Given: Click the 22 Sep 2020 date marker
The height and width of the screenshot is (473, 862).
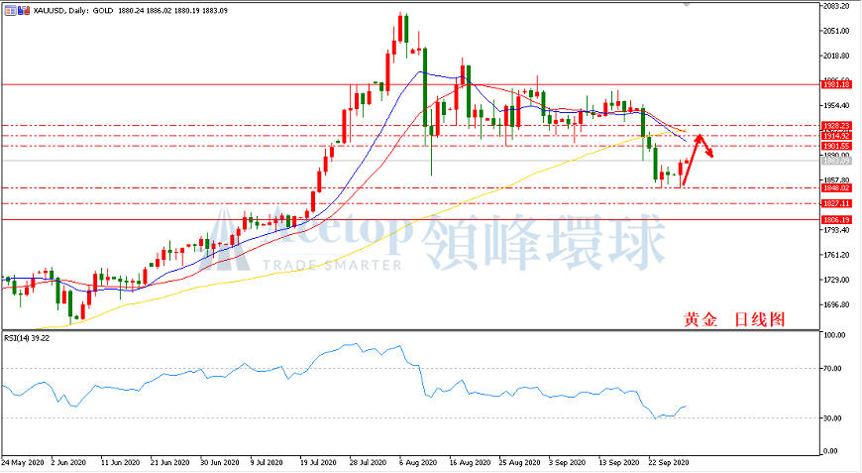Looking at the screenshot, I should (668, 462).
